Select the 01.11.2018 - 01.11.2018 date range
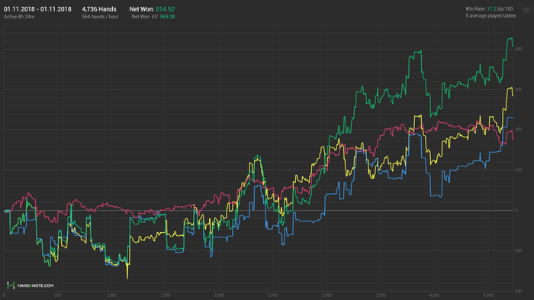 coord(37,9)
